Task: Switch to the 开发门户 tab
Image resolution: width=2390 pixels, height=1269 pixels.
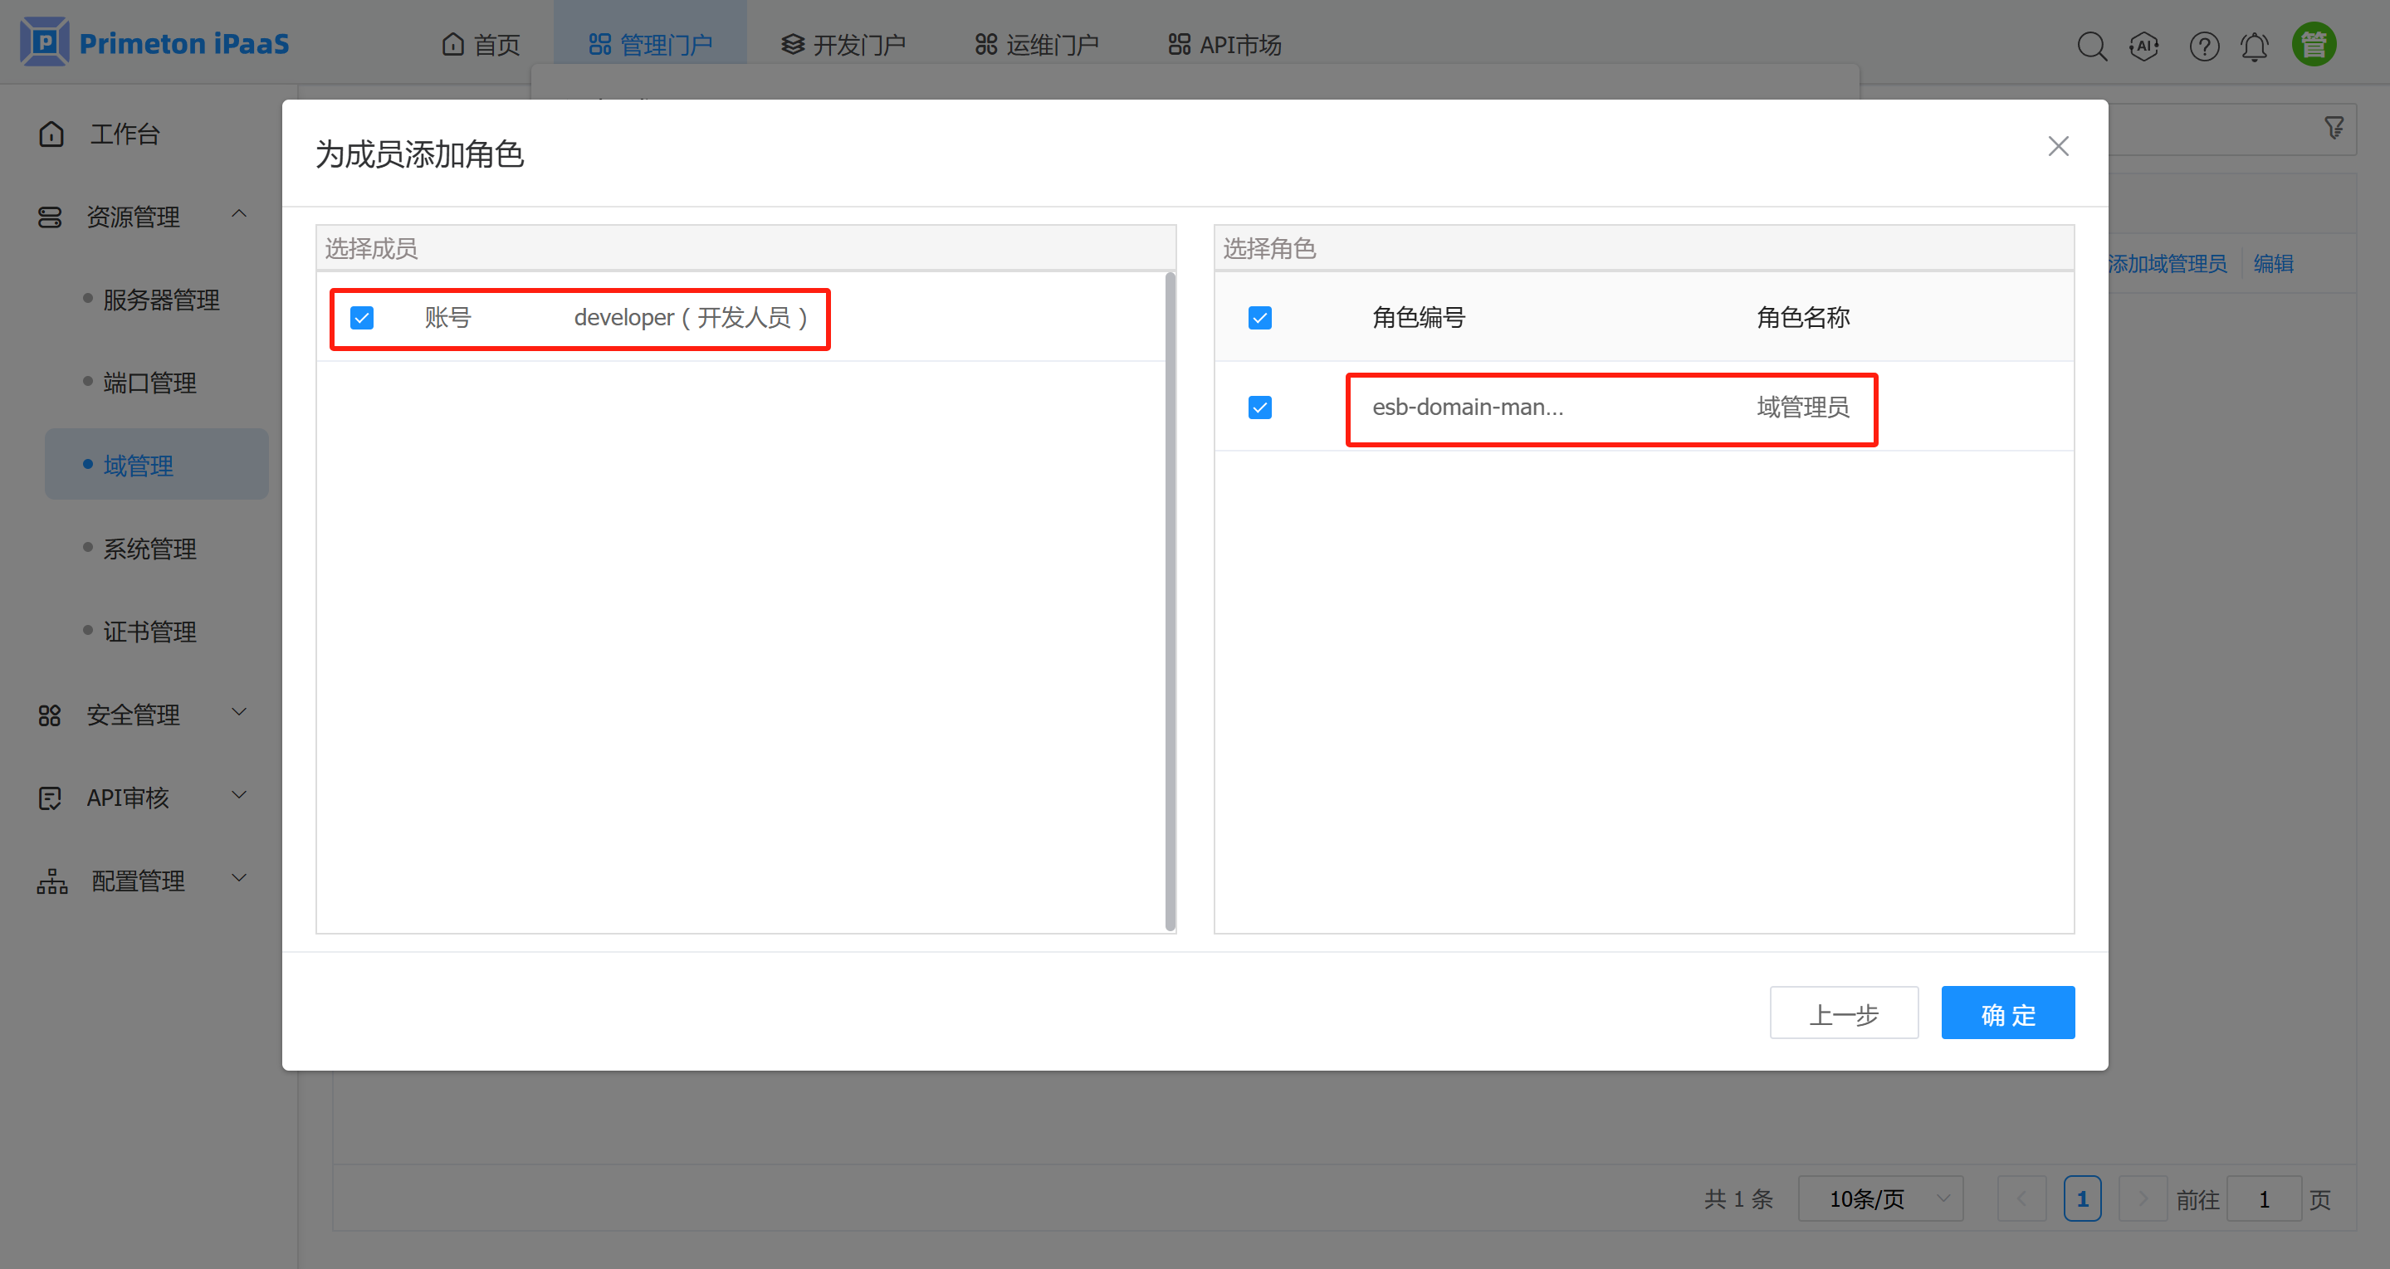Action: pos(843,45)
